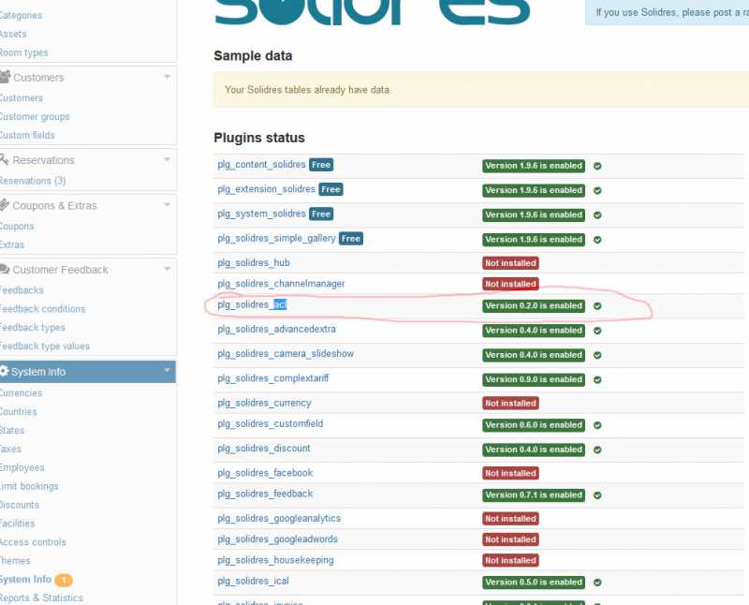Screen dimensions: 749x605
Task: Click Not installed badge for plg_solidres_channelmanager
Action: tap(510, 284)
